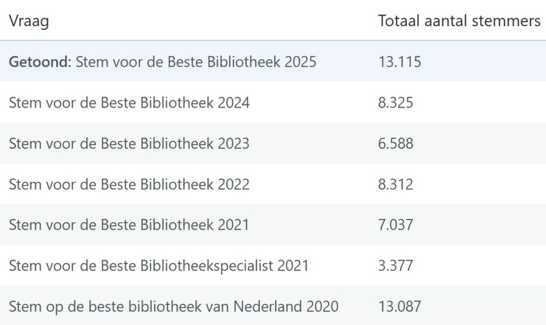Select 'Stem voor de Beste Bibliotheek 2025' text
Image resolution: width=546 pixels, height=325 pixels.
pyautogui.click(x=196, y=62)
